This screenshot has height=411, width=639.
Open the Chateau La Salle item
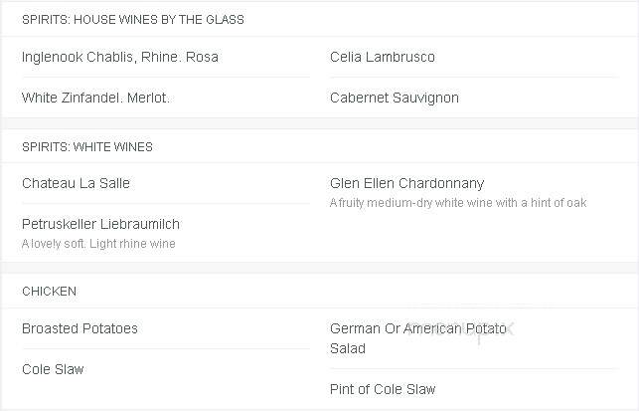pos(76,183)
